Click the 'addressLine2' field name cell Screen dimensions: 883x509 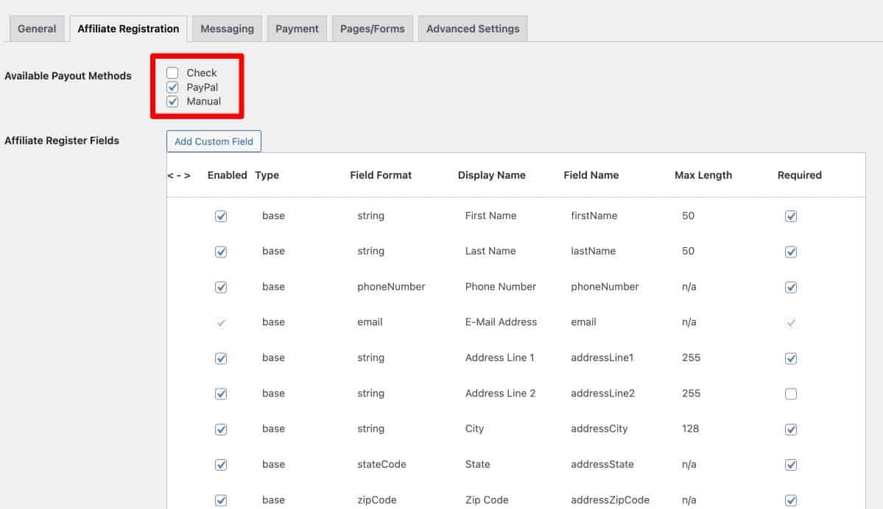pos(602,393)
